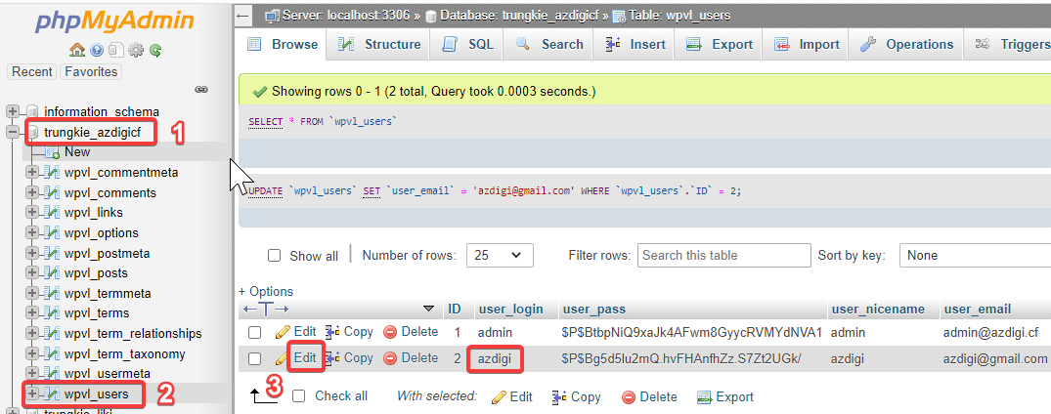Image resolution: width=1051 pixels, height=414 pixels.
Task: Enable the Show all checkbox
Action: tap(275, 256)
